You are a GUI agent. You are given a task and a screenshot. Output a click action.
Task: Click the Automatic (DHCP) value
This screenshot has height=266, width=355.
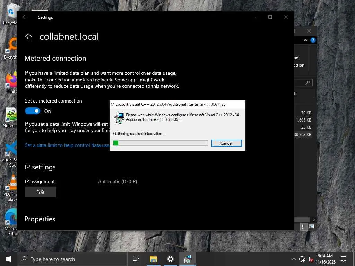point(118,181)
